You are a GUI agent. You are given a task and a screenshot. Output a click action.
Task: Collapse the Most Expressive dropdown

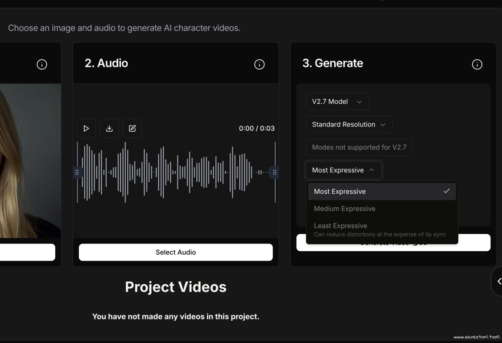[x=343, y=170]
